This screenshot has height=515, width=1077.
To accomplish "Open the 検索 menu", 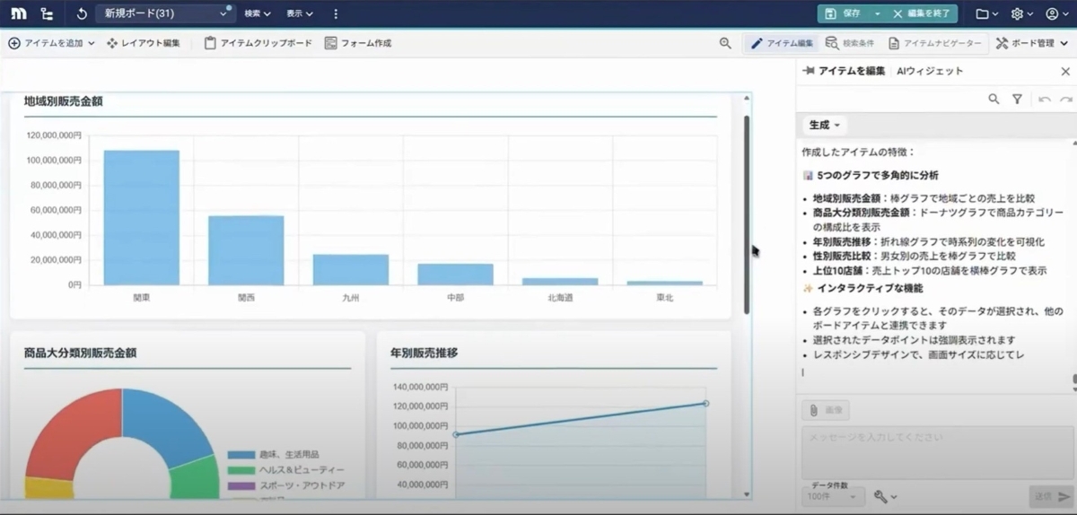I will point(257,13).
